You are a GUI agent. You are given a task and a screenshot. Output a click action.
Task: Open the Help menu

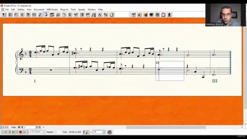100,9
